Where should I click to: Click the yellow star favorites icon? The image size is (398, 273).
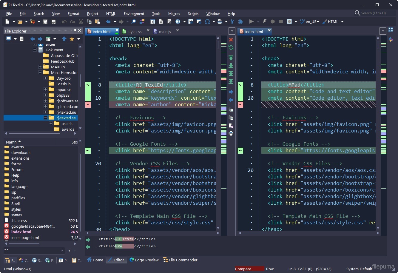pyautogui.click(x=72, y=39)
